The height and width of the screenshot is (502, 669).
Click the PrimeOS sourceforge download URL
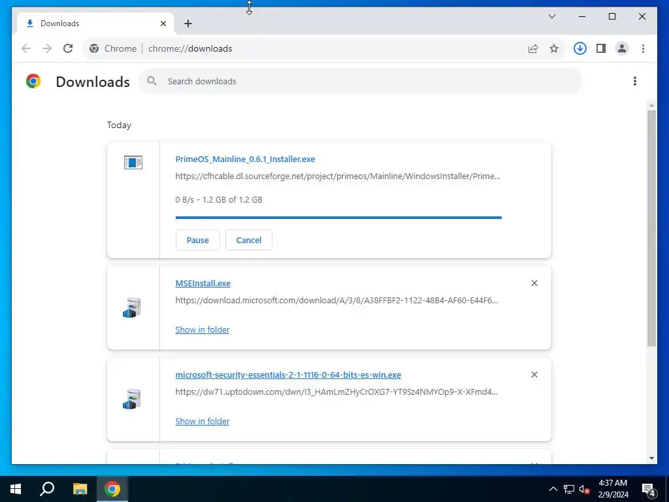(338, 176)
